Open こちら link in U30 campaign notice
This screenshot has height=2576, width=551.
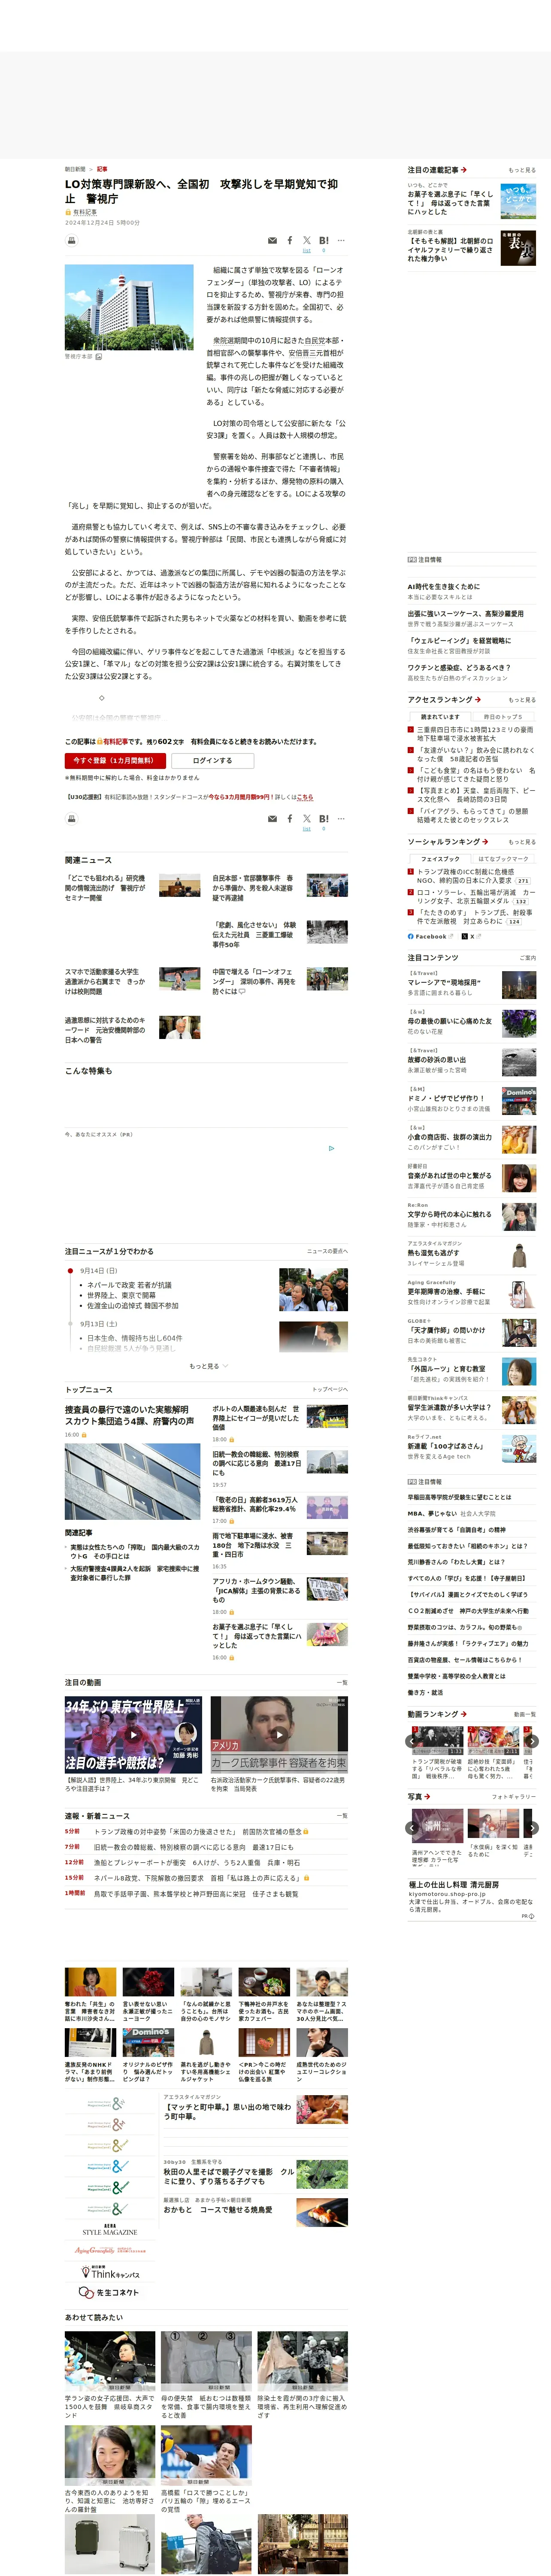click(x=305, y=797)
